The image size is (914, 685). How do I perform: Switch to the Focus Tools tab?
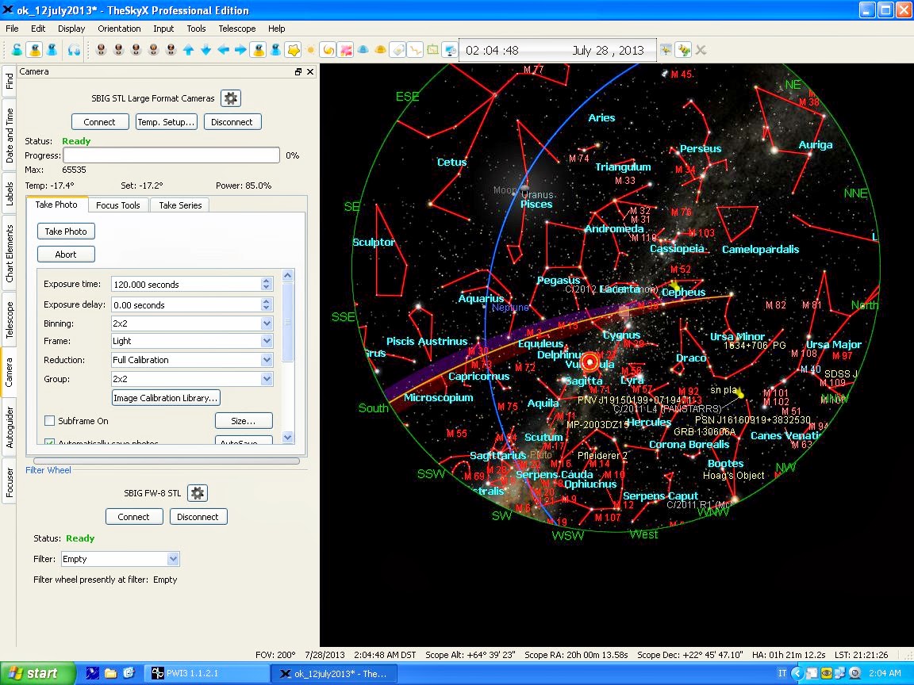(118, 205)
